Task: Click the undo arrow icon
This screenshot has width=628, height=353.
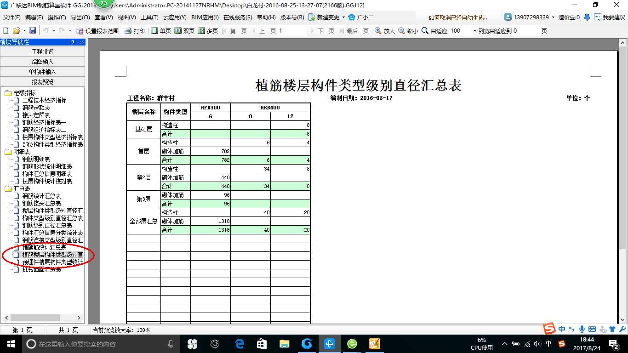Action: pyautogui.click(x=46, y=31)
